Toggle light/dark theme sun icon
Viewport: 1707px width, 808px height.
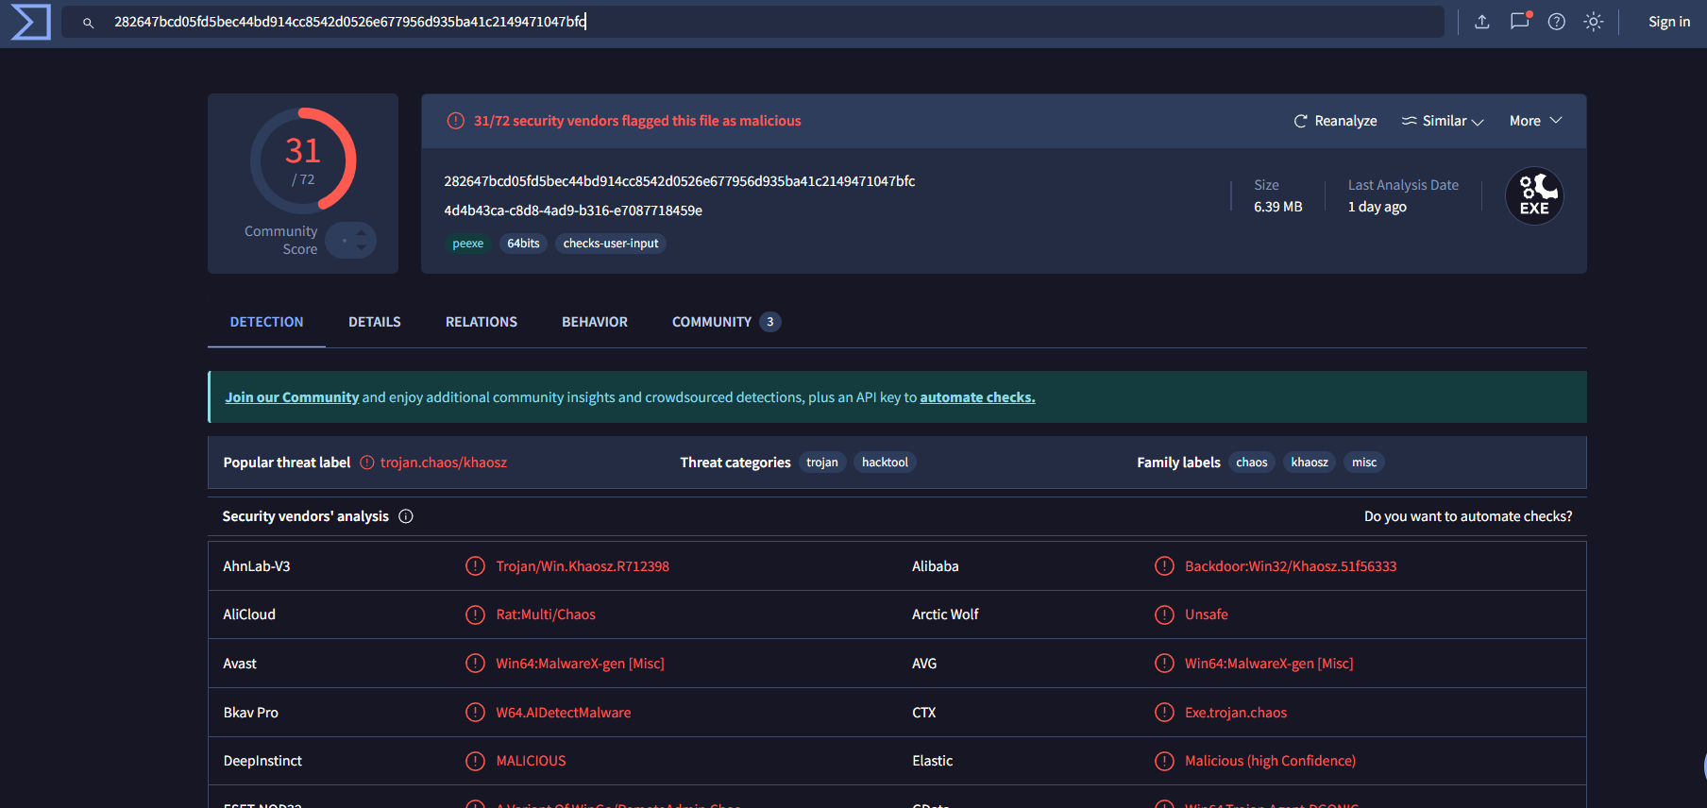point(1594,22)
